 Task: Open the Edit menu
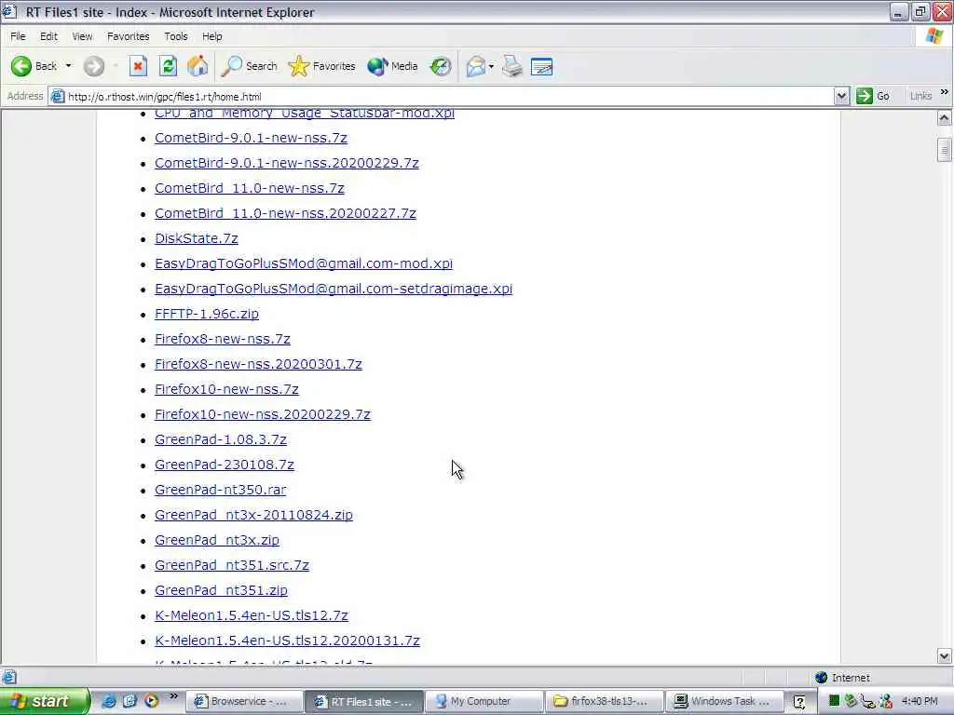tap(48, 36)
